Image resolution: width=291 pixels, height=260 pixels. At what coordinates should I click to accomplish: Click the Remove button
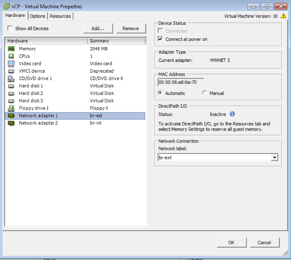[x=131, y=28]
